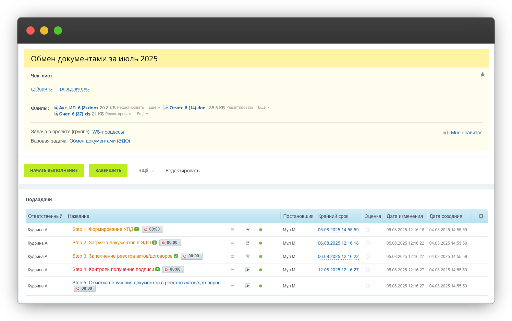Click the 00:00 timer for Step 5
The width and height of the screenshot is (512, 321).
[x=85, y=289]
